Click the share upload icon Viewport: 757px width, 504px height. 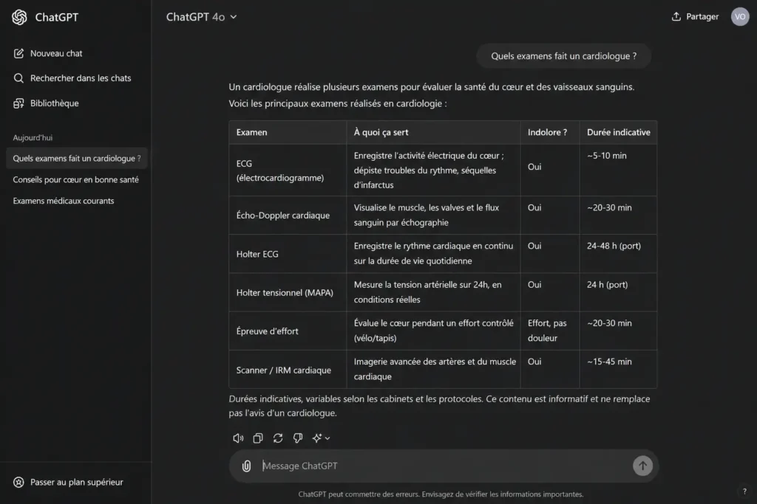click(676, 16)
